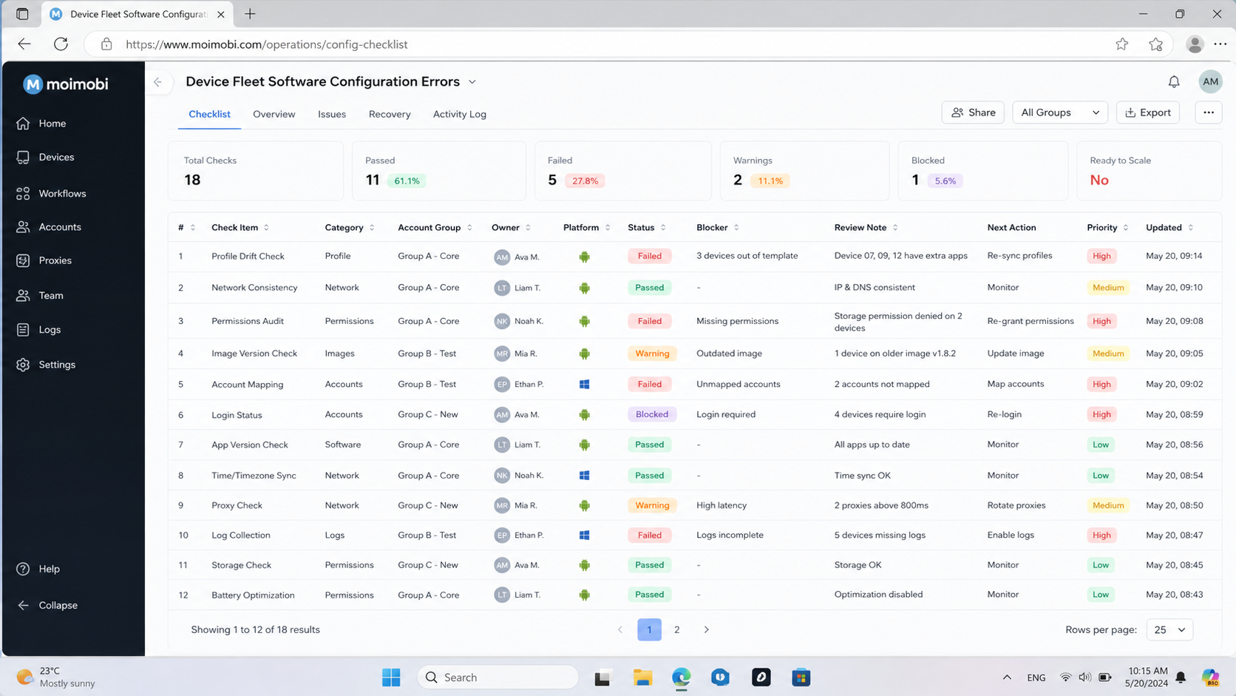Viewport: 1236px width, 696px height.
Task: Open File Explorer from the taskbar
Action: tap(642, 678)
